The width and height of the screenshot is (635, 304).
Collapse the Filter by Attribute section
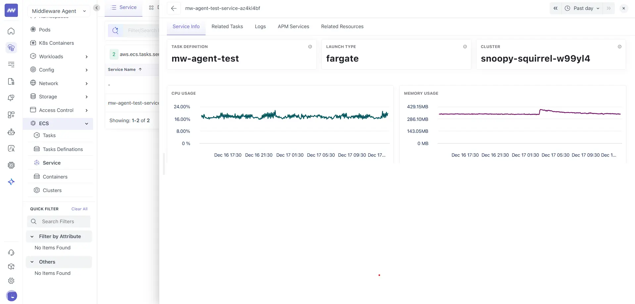coord(32,236)
